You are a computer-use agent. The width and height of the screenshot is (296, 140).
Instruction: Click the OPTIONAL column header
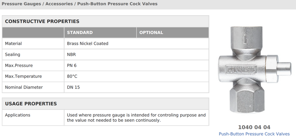[x=151, y=32]
